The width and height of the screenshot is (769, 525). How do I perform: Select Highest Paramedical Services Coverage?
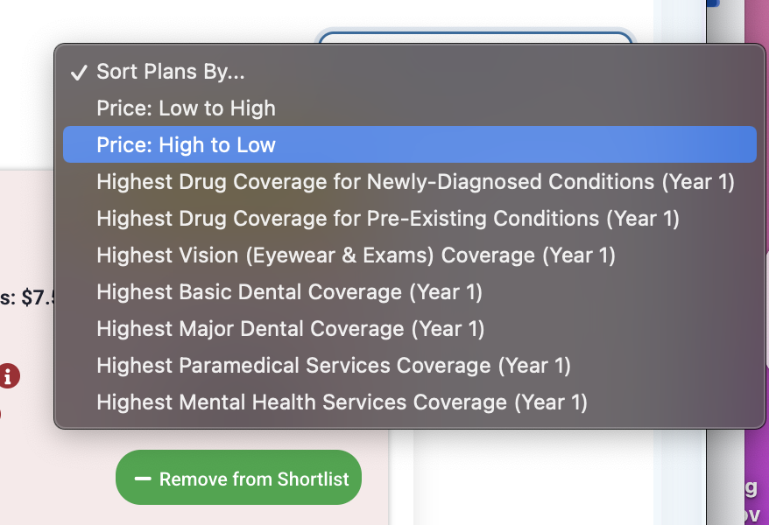tap(334, 366)
